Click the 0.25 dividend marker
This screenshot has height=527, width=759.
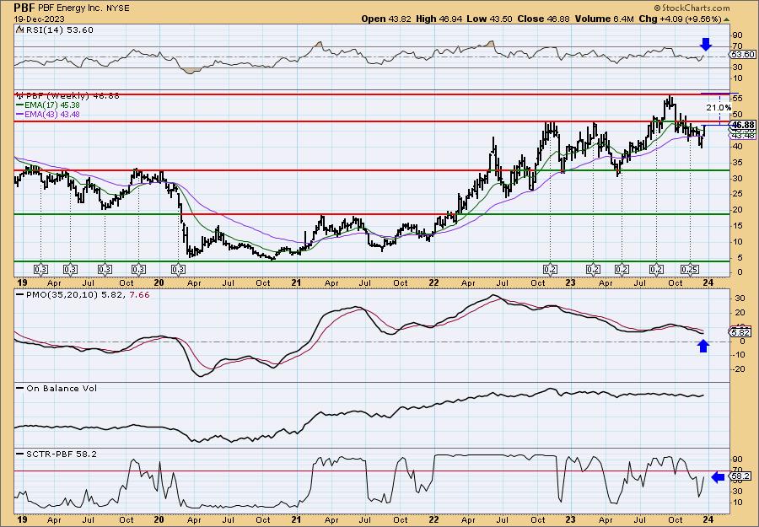pos(690,269)
